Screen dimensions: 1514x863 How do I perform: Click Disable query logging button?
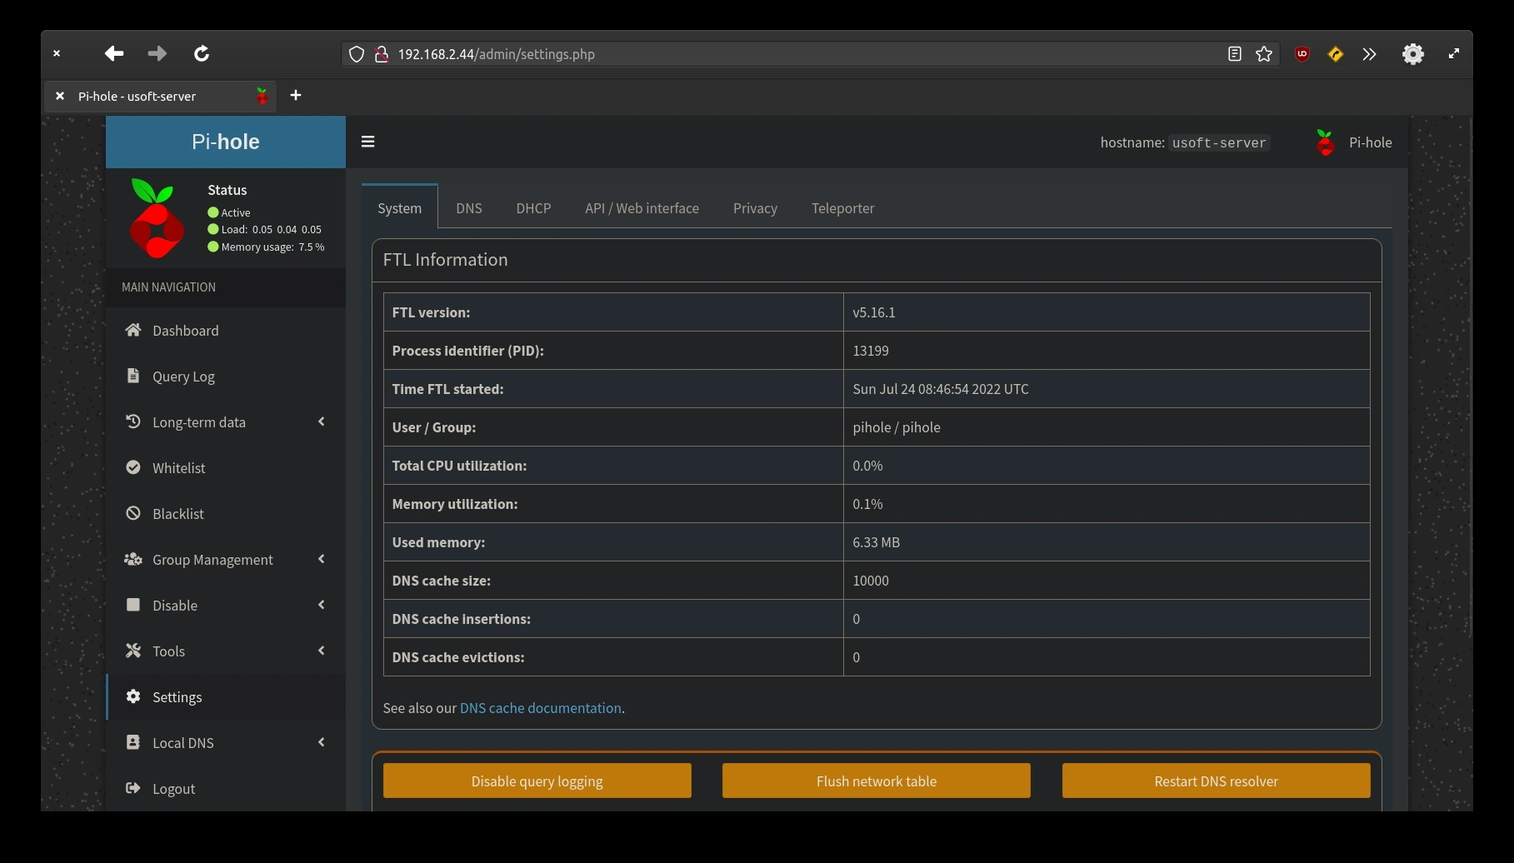(537, 781)
